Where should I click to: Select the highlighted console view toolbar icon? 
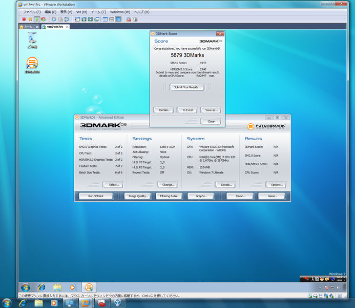pyautogui.click(x=118, y=20)
